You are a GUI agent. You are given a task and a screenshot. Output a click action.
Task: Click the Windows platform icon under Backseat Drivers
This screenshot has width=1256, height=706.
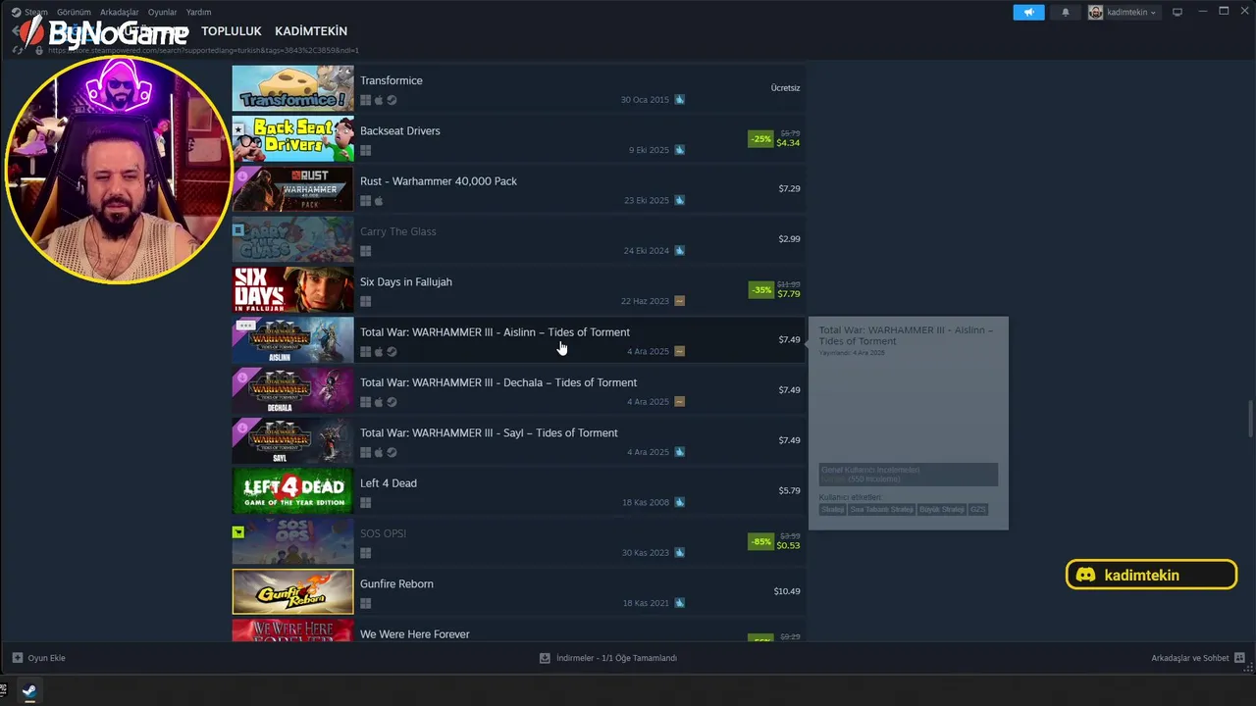[366, 151]
